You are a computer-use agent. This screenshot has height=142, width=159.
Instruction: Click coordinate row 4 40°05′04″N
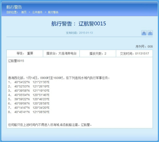(x=29, y=95)
